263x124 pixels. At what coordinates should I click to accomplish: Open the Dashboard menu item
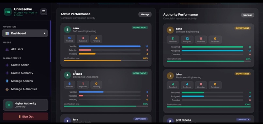25,33
